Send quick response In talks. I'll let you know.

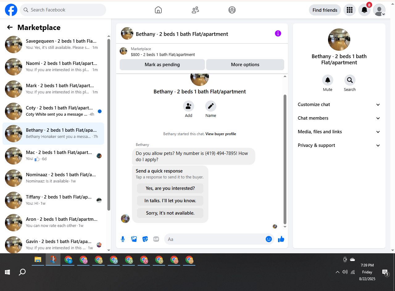(x=170, y=201)
